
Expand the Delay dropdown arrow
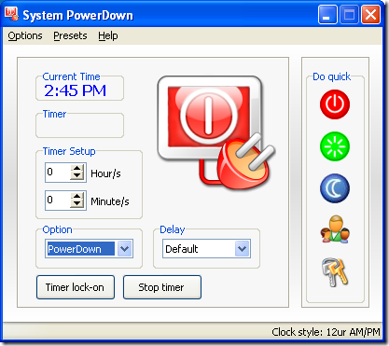pos(243,249)
